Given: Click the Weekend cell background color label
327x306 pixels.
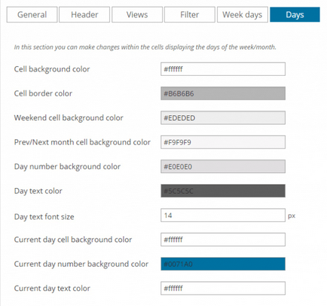Looking at the screenshot, I should point(69,118).
